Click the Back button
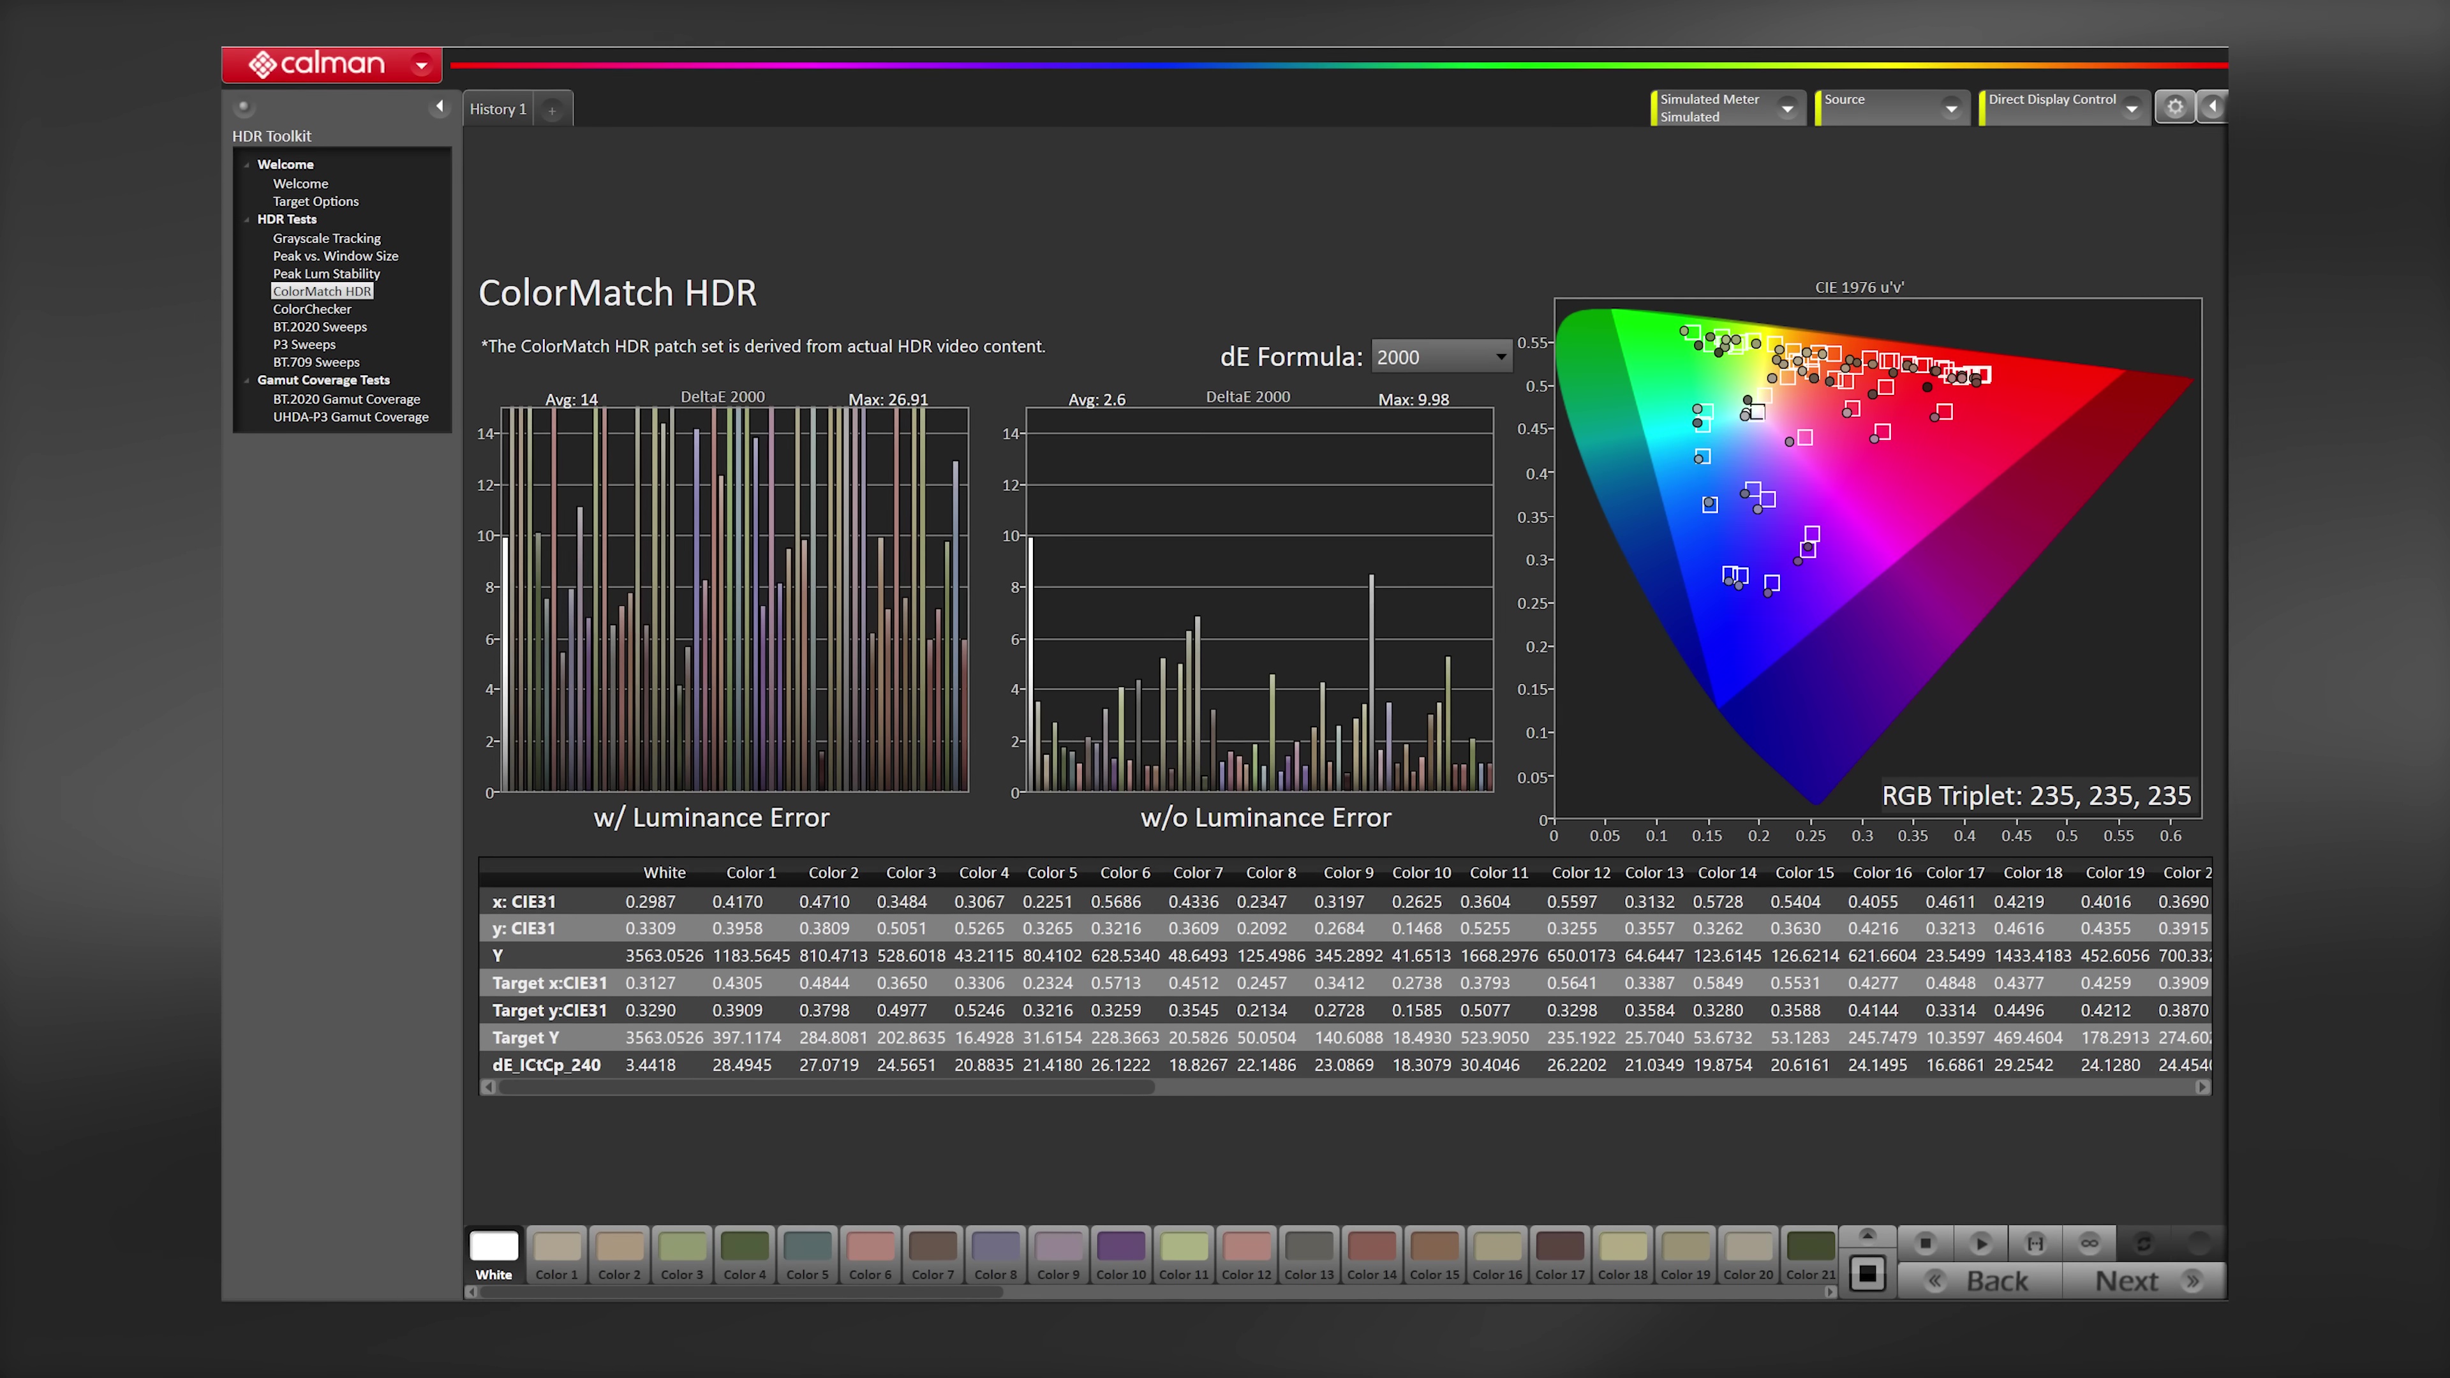2450x1378 pixels. [x=1980, y=1281]
